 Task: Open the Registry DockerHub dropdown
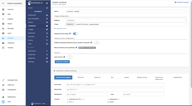point(126,20)
